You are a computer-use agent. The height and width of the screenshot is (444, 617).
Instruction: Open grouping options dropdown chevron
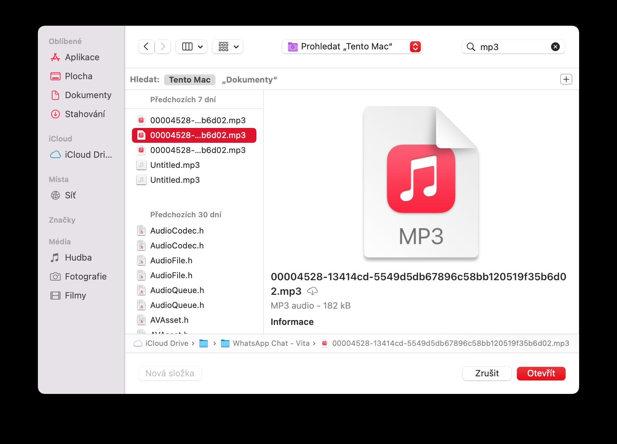point(236,47)
